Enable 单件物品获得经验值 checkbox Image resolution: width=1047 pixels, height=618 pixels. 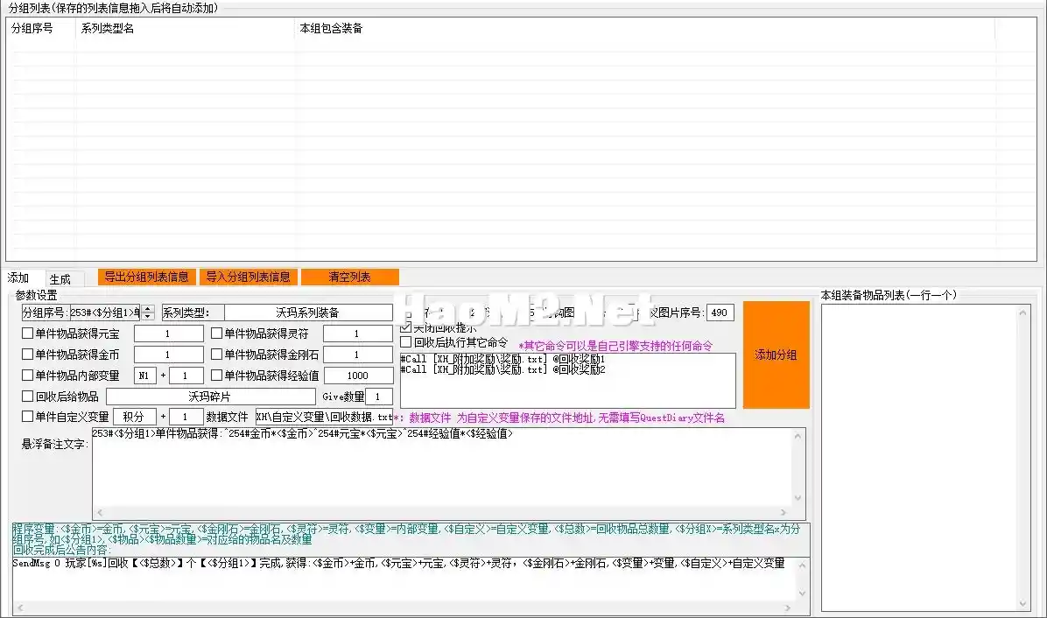coord(216,375)
